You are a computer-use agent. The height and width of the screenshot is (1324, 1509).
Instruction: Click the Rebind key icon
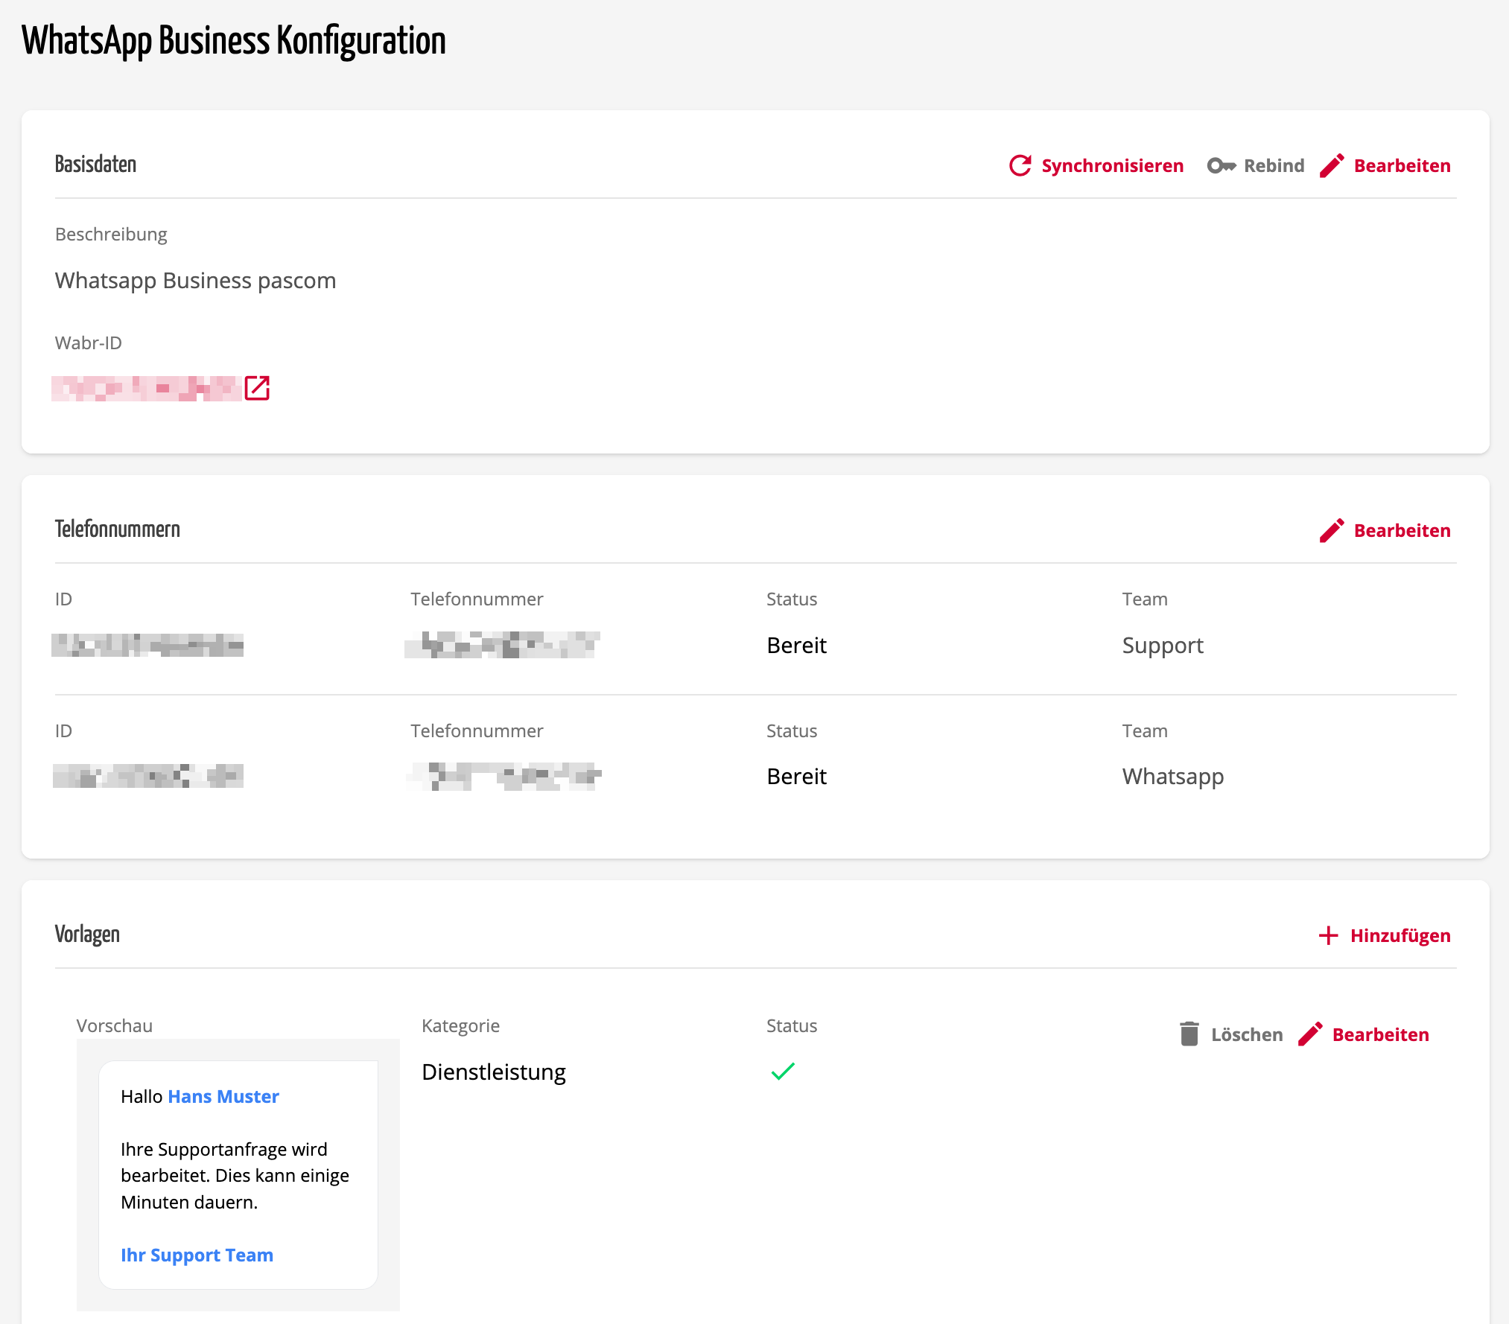pyautogui.click(x=1221, y=165)
